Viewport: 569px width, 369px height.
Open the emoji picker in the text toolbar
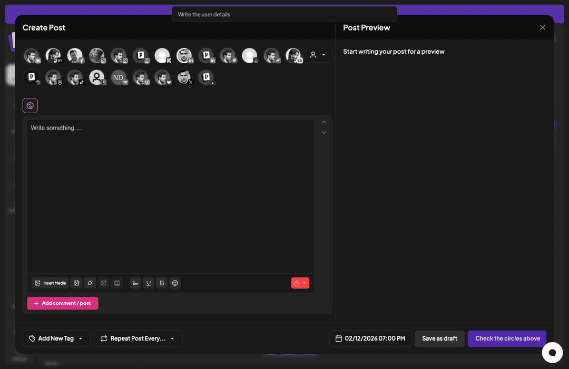click(x=175, y=283)
